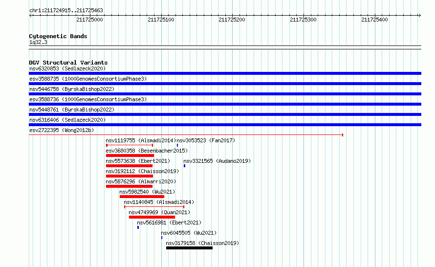Click the red bar under esv3680358
435x267 pixels.
click(130, 156)
